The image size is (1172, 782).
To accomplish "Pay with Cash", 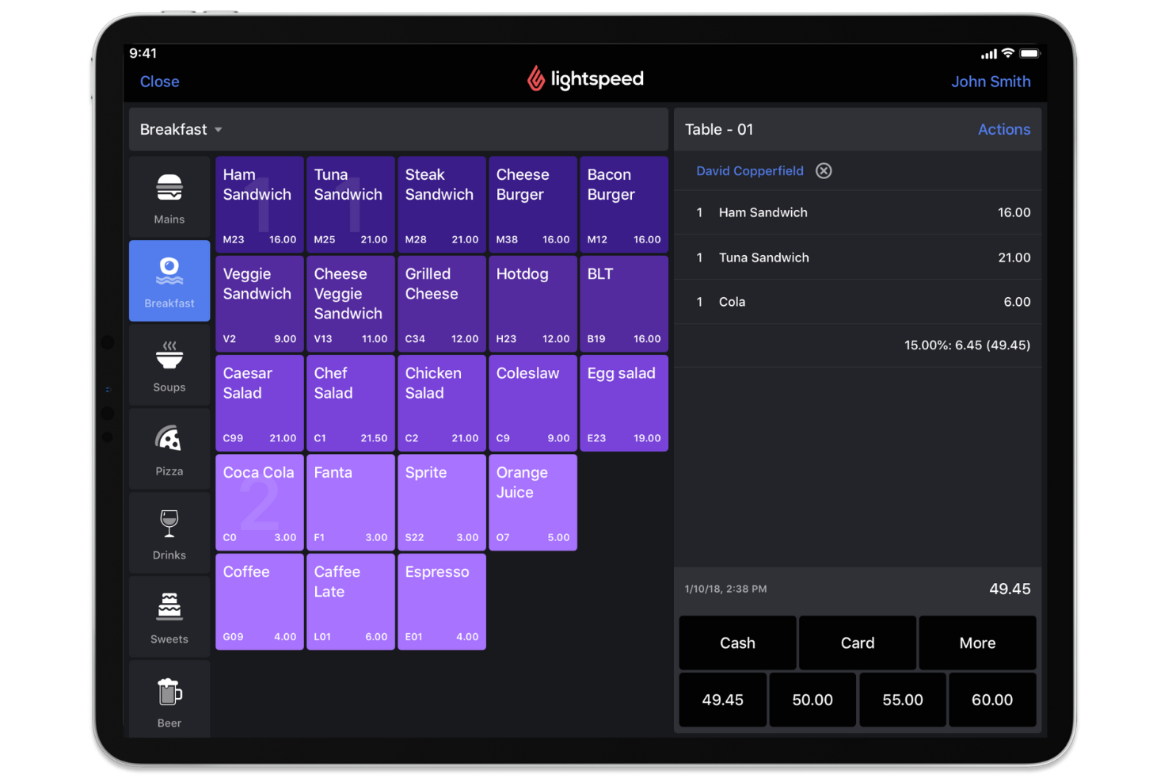I will point(736,643).
